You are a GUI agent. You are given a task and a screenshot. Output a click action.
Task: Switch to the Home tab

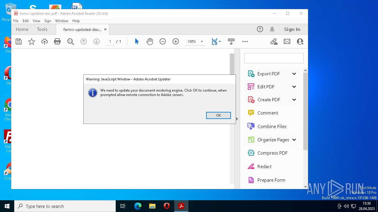click(22, 29)
